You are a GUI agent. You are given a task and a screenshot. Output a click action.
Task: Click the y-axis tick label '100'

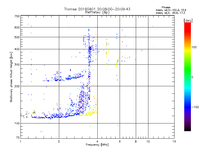pos(17,123)
